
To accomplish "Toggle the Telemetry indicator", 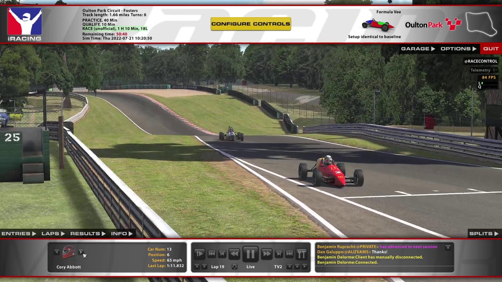I will pos(484,70).
